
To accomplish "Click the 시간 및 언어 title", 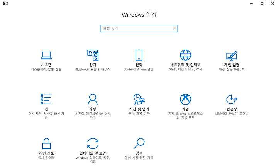I will click(x=139, y=109).
